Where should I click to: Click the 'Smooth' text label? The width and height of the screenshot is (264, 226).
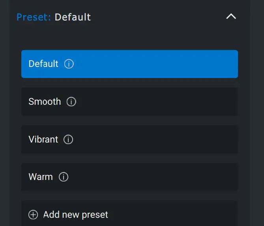[45, 102]
